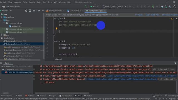Select MainActivity in project tree
Viewport: 178px width, 100px height.
15,26
